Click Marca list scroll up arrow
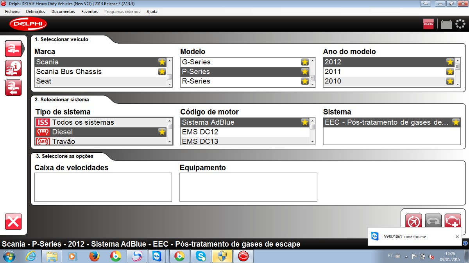This screenshot has width=469, height=263. point(170,60)
